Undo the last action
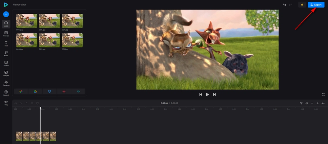The image size is (328, 144). point(284,5)
